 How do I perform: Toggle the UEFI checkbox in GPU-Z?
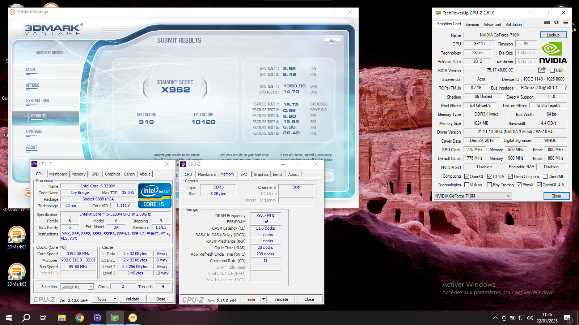pos(552,70)
